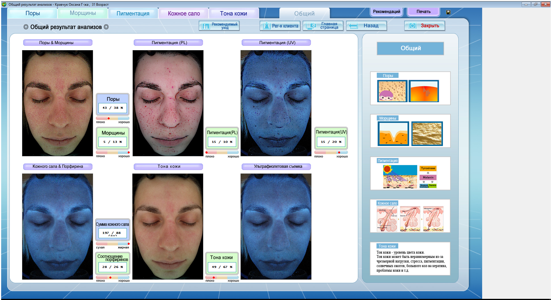This screenshot has height=300, width=552.
Task: Open Рег-я клиента client registration
Action: 280,26
